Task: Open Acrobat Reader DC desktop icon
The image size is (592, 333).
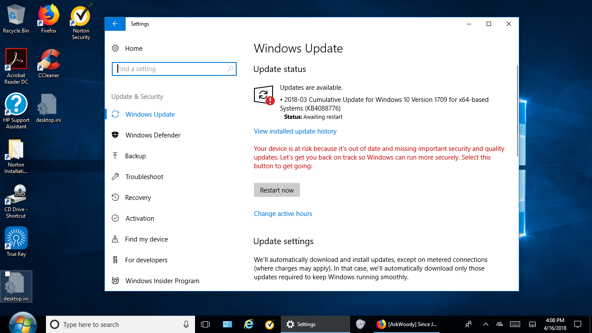Action: click(x=16, y=66)
